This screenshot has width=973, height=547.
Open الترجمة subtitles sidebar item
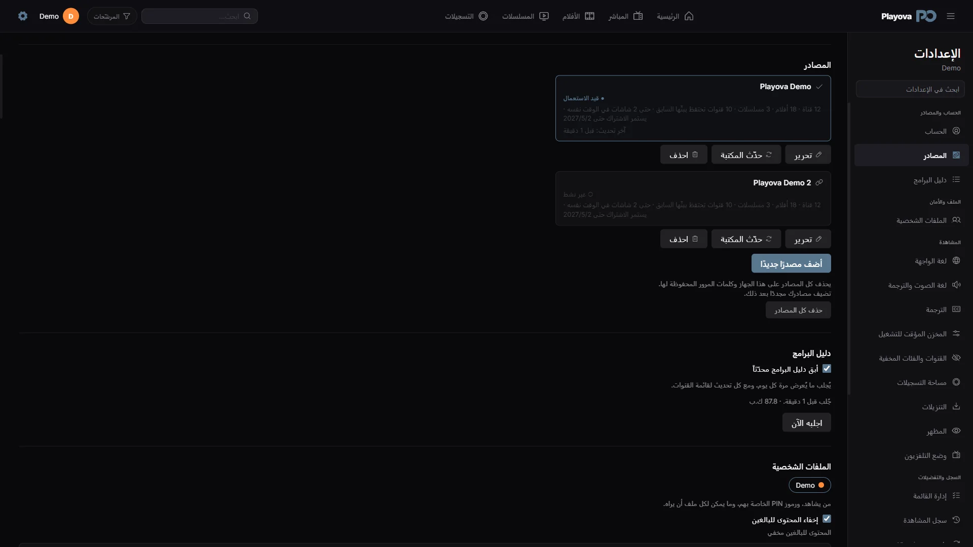[x=912, y=309]
